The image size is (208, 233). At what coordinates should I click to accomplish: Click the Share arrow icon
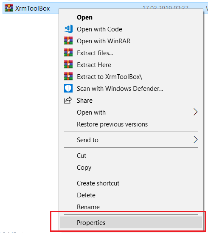click(x=68, y=100)
